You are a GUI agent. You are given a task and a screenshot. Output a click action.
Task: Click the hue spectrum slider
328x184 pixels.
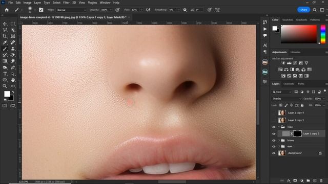coord(323,34)
